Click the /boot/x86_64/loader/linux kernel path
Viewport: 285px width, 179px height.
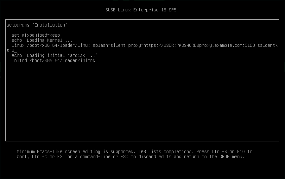coord(59,45)
